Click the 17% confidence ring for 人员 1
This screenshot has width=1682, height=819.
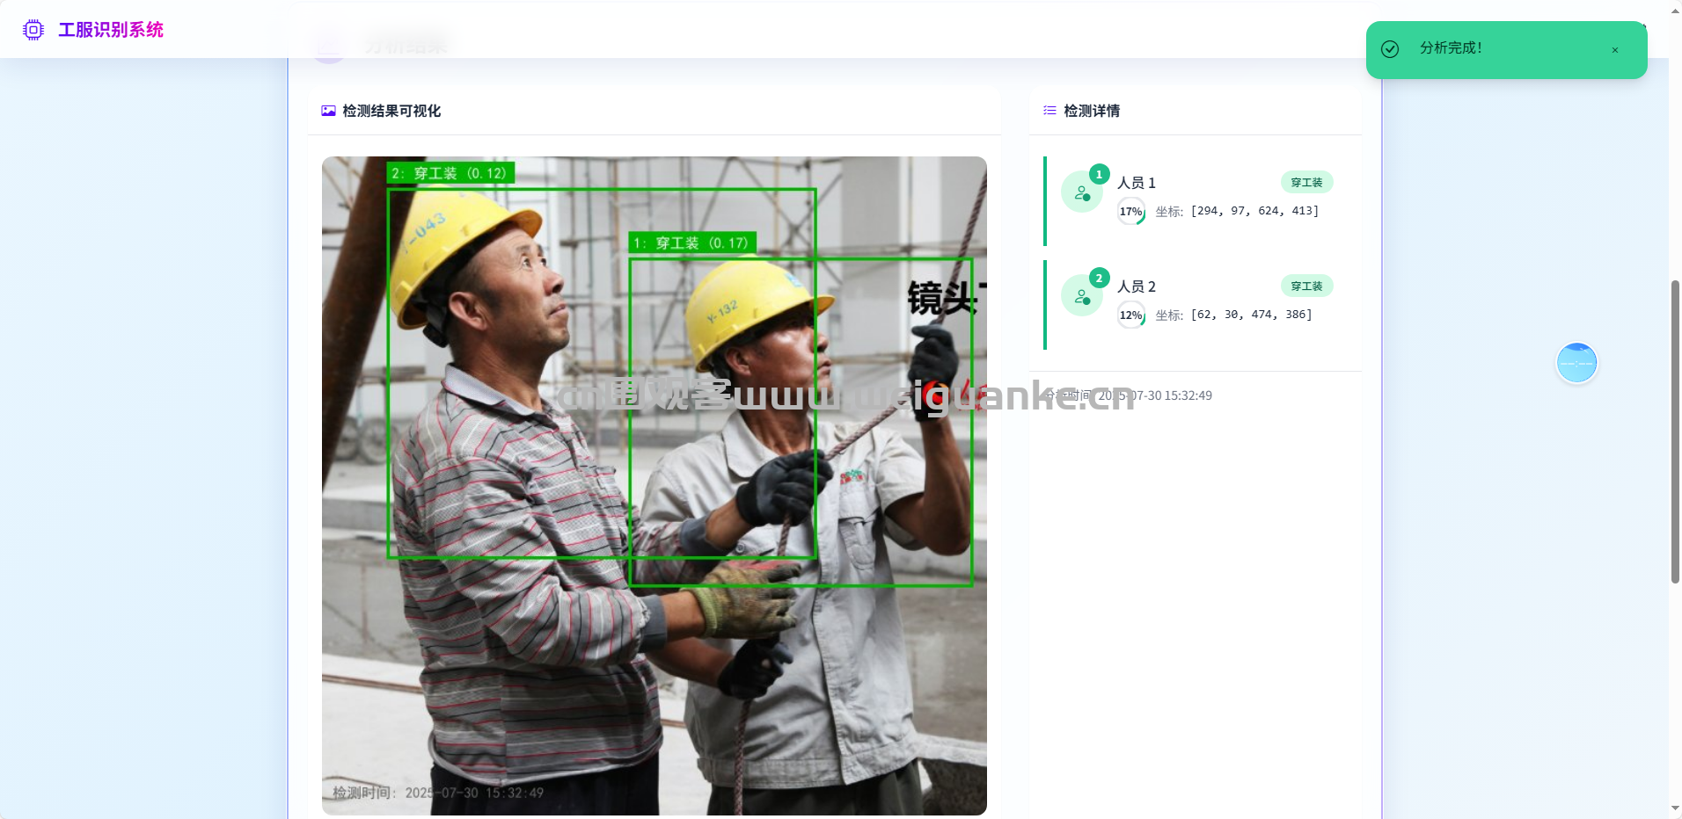(1131, 212)
